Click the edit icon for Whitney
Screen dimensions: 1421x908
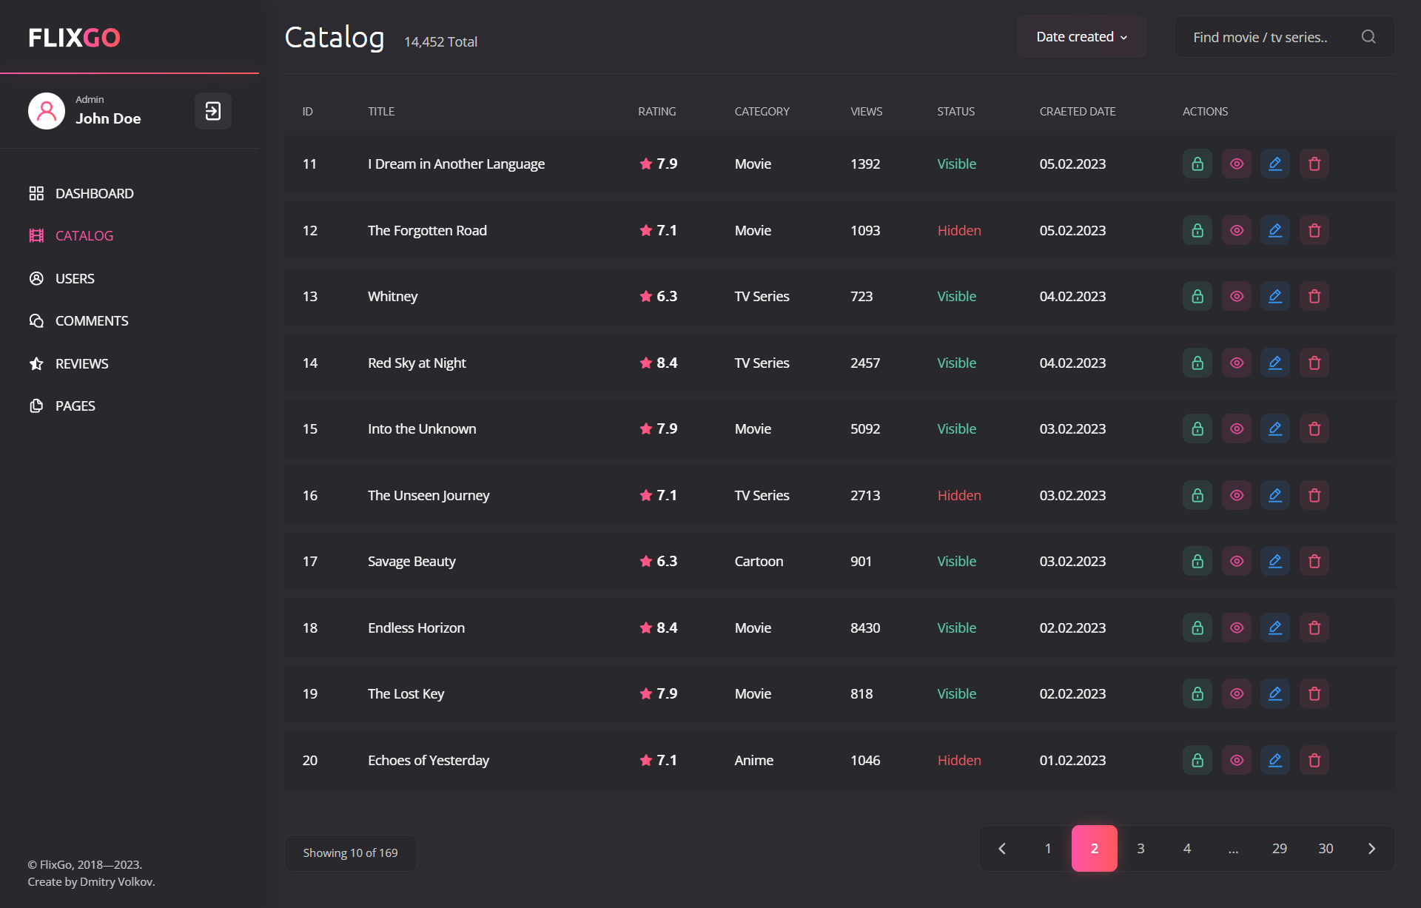(1275, 296)
